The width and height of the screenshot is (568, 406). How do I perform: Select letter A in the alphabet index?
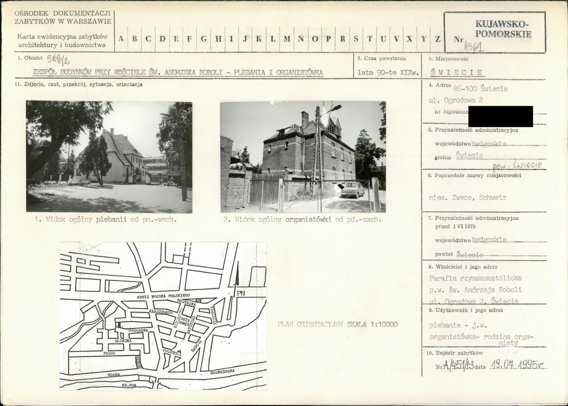click(x=121, y=39)
